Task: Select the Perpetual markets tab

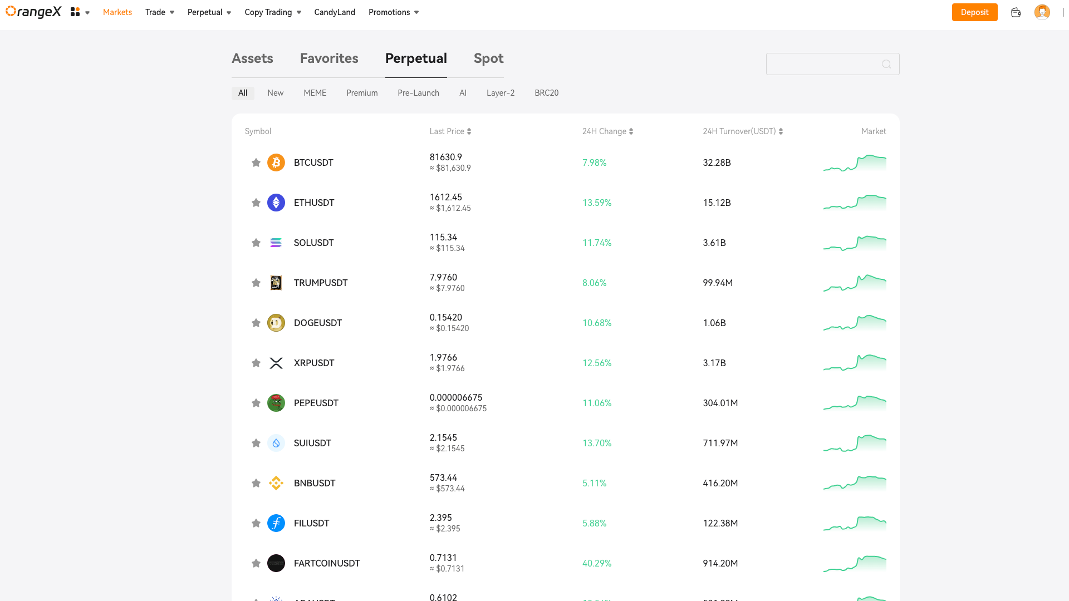Action: coord(416,58)
